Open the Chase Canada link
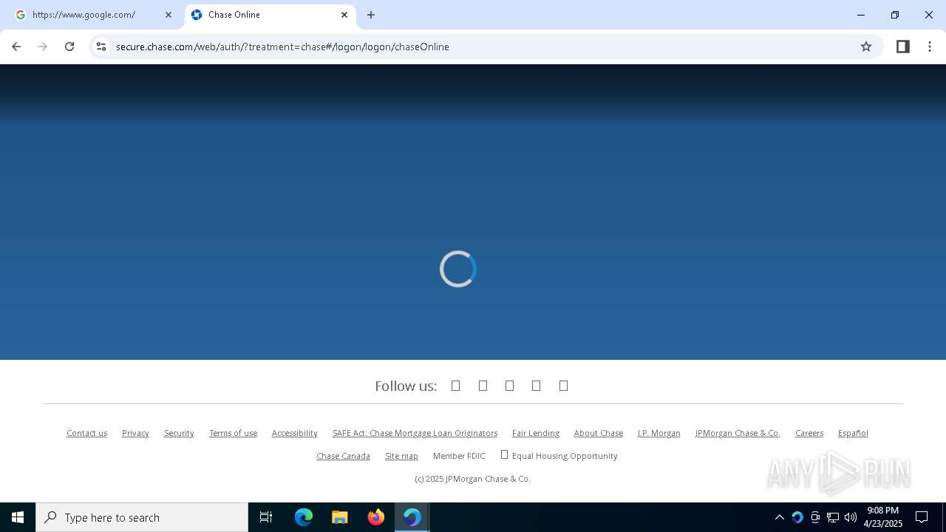The height and width of the screenshot is (532, 946). 343,456
